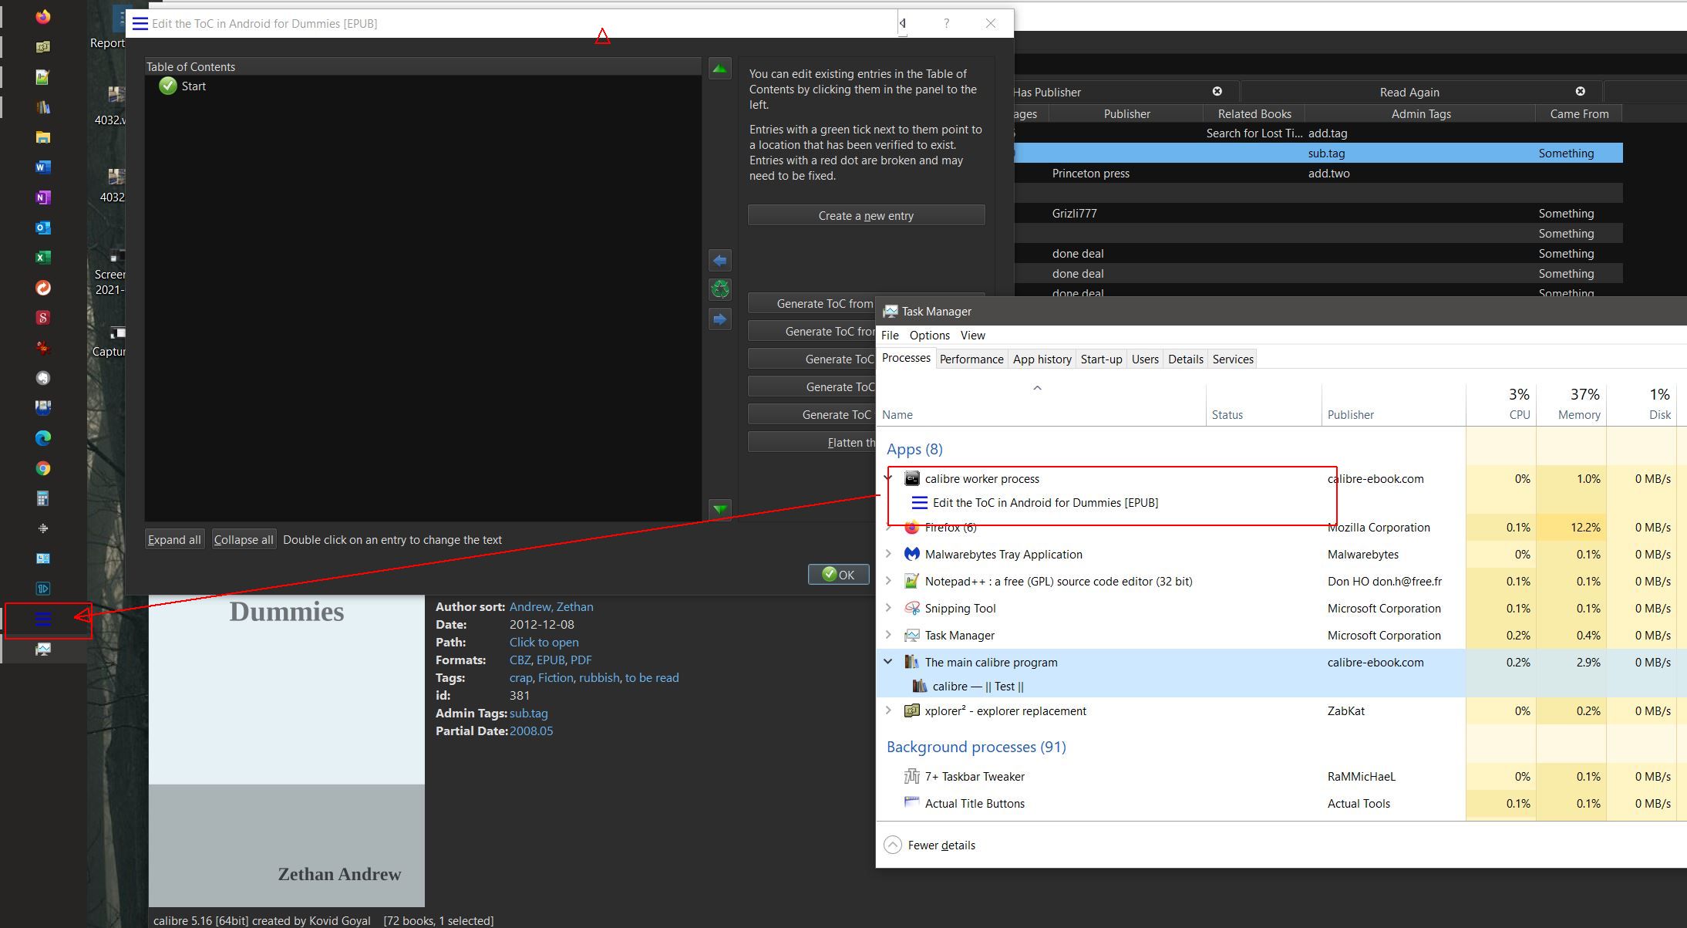The width and height of the screenshot is (1687, 928).
Task: Select the Start entry in Table of Contents
Action: click(x=193, y=86)
